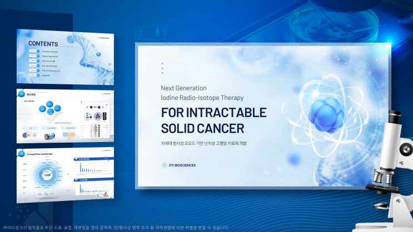Click the 01 slide number badge
The width and height of the screenshot is (413, 232).
point(22,94)
